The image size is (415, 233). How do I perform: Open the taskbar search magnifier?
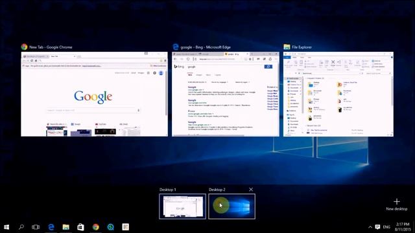(21, 227)
